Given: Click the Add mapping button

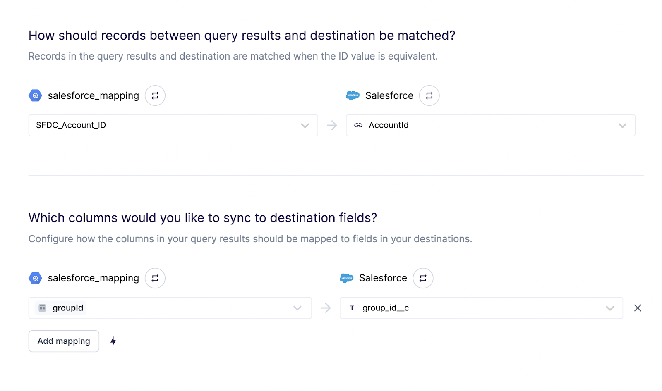Looking at the screenshot, I should (64, 341).
